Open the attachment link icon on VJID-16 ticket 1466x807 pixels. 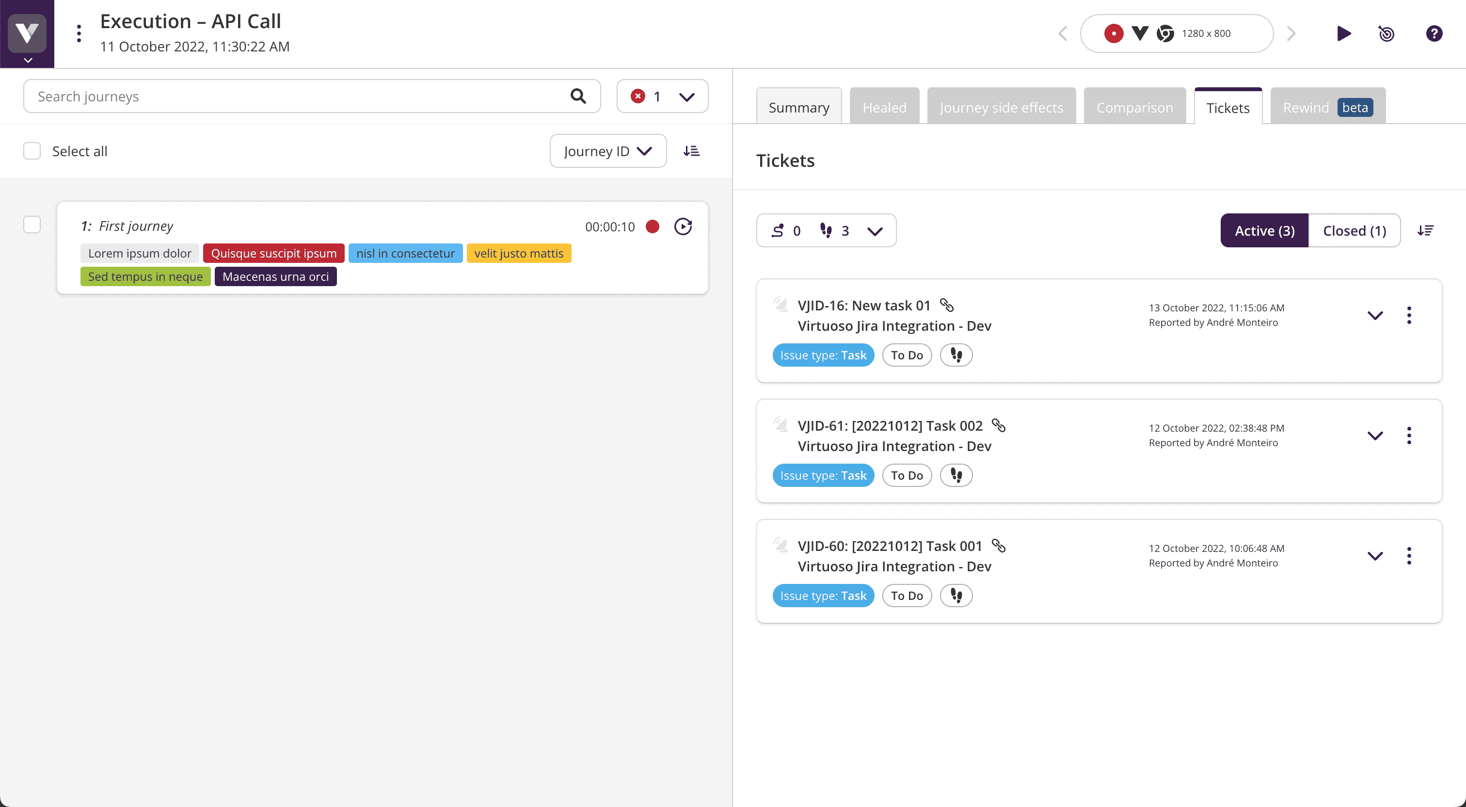pyautogui.click(x=947, y=305)
